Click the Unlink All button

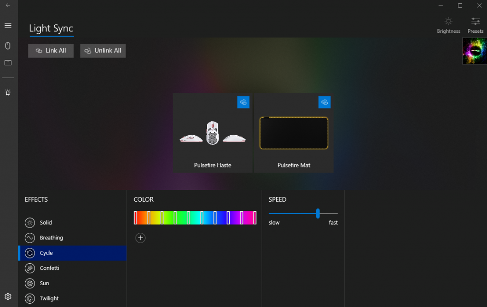tap(103, 51)
